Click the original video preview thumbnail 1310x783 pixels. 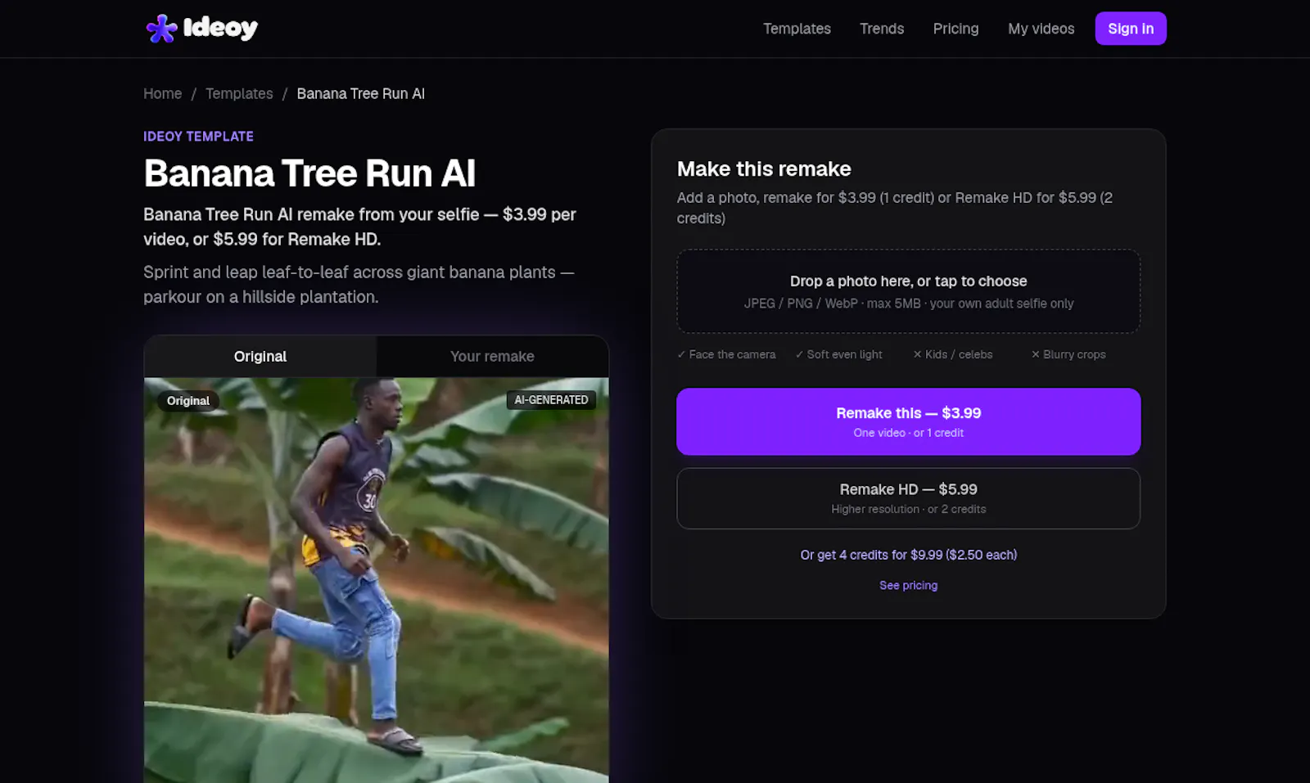pos(377,580)
